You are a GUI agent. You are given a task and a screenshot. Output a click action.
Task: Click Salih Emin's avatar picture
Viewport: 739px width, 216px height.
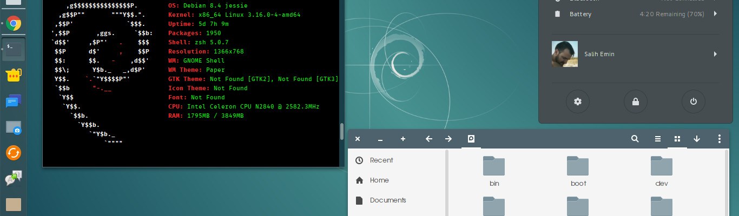point(565,54)
